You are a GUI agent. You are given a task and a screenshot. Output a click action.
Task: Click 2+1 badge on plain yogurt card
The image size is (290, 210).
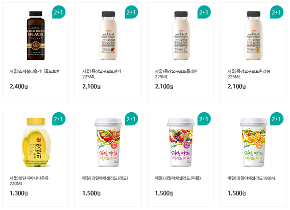(x=204, y=12)
